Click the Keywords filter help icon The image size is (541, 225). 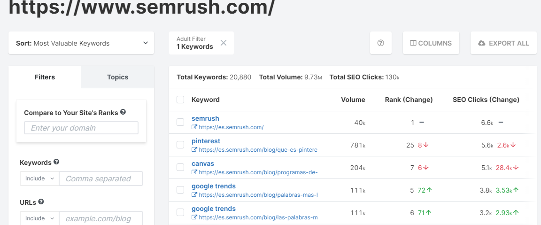[56, 162]
